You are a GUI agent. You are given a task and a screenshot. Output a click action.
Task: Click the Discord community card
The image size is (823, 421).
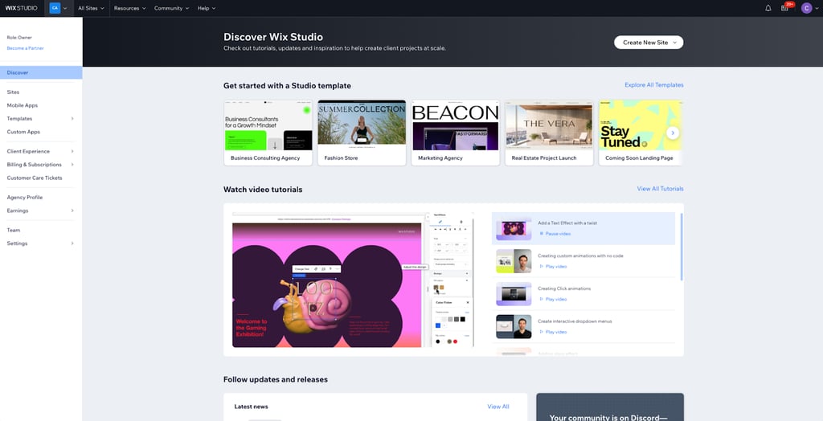(610, 407)
